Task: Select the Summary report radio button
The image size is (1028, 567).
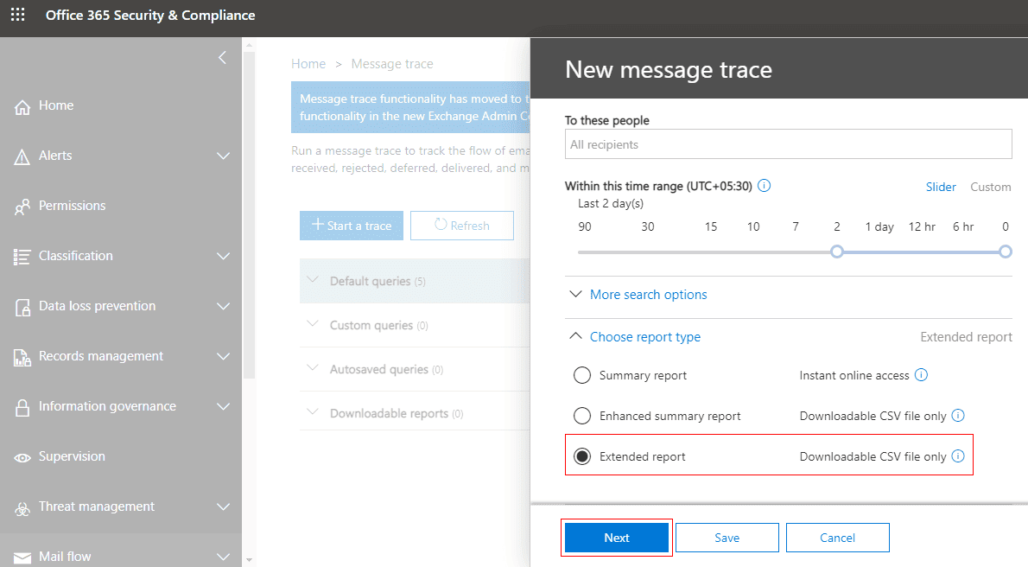Action: click(582, 375)
